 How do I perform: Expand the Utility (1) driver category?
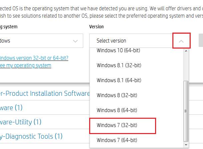pyautogui.click(x=21, y=122)
